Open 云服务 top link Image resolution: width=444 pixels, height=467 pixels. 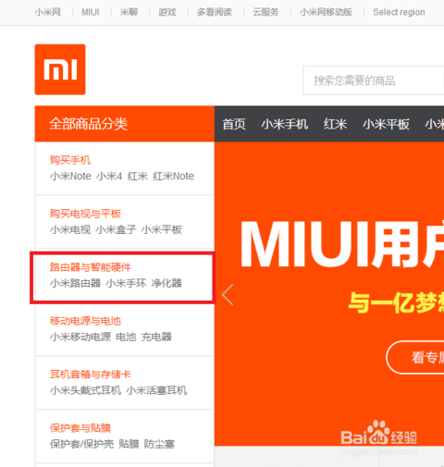tap(265, 12)
